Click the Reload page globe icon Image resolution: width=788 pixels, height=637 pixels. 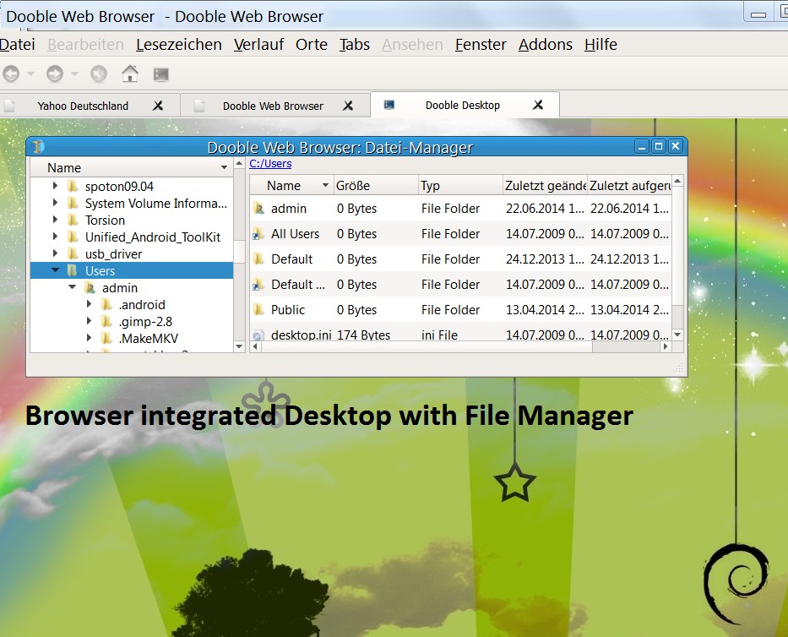(x=99, y=73)
